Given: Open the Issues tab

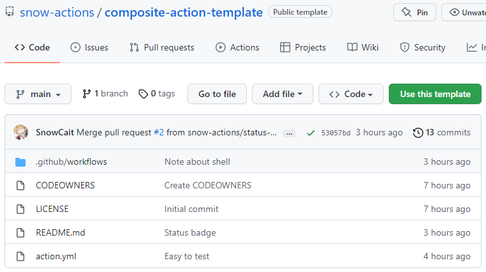Looking at the screenshot, I should click(90, 47).
